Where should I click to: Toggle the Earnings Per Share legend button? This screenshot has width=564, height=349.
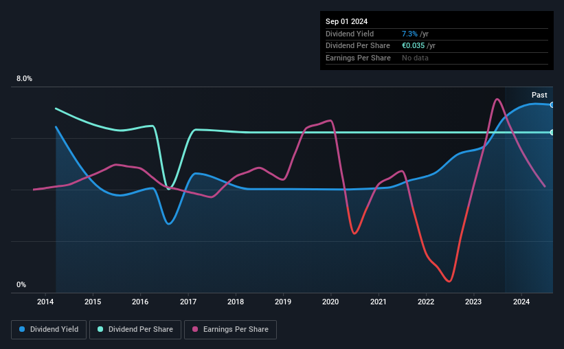click(230, 330)
